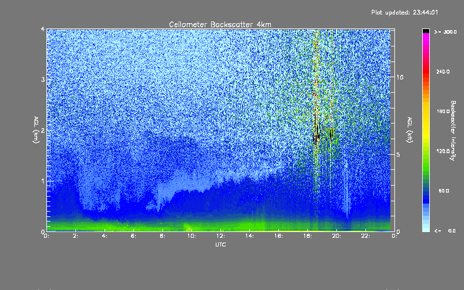Click the '>= 300.0' colorbar maximum label
The image size is (464, 290).
click(445, 32)
